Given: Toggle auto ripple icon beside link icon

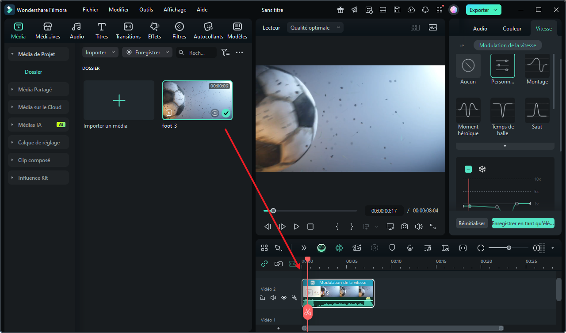Looking at the screenshot, I should click(x=279, y=264).
